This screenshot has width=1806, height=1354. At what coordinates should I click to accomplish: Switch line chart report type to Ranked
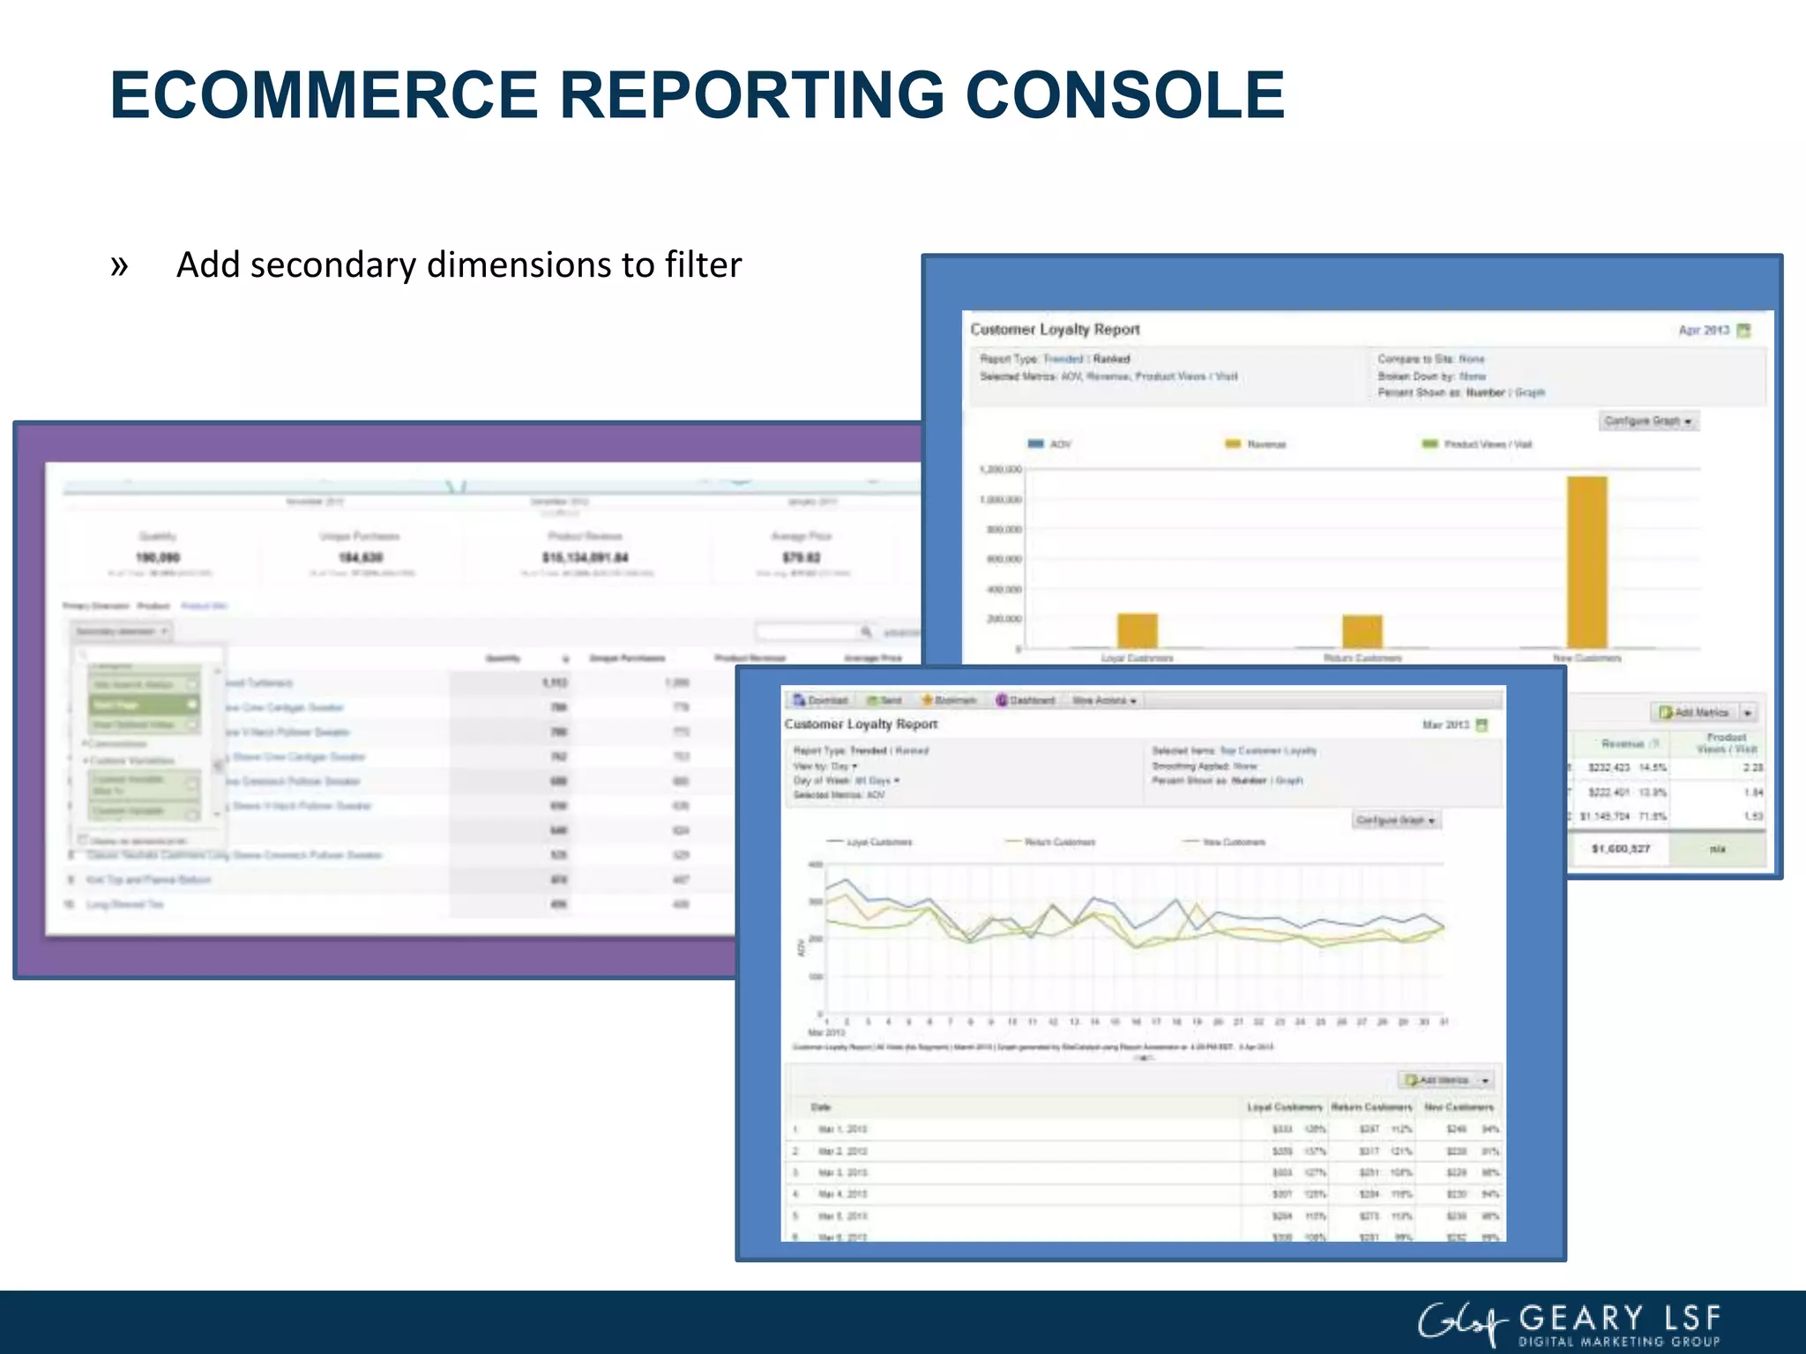click(912, 751)
